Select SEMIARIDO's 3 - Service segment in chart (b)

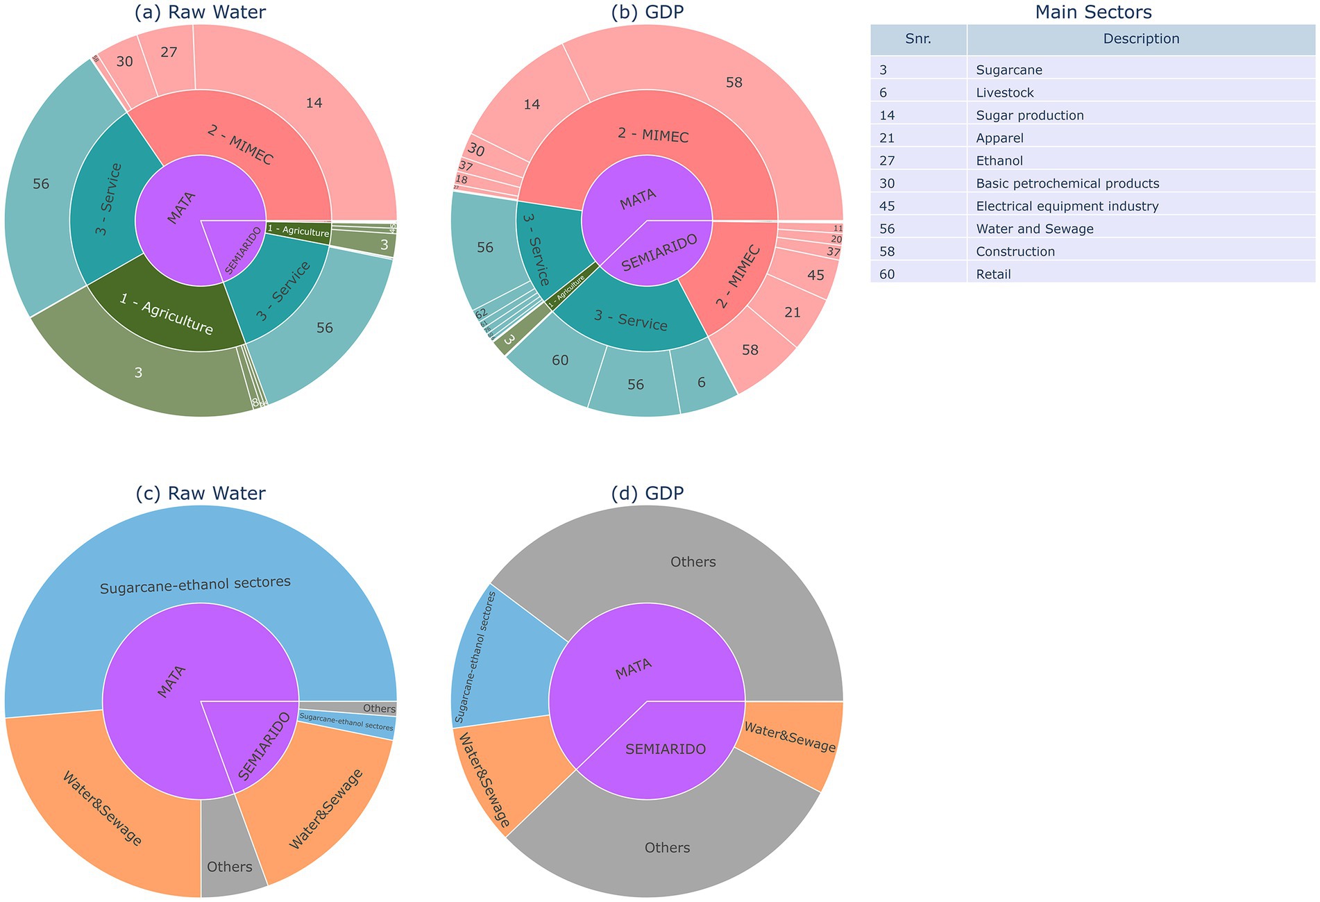point(630,319)
